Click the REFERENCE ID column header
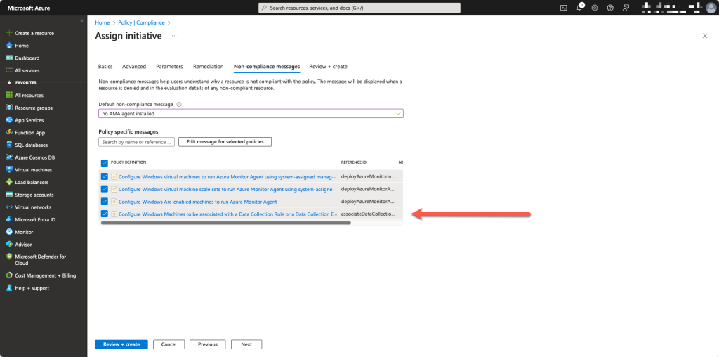This screenshot has width=719, height=357. tap(354, 162)
